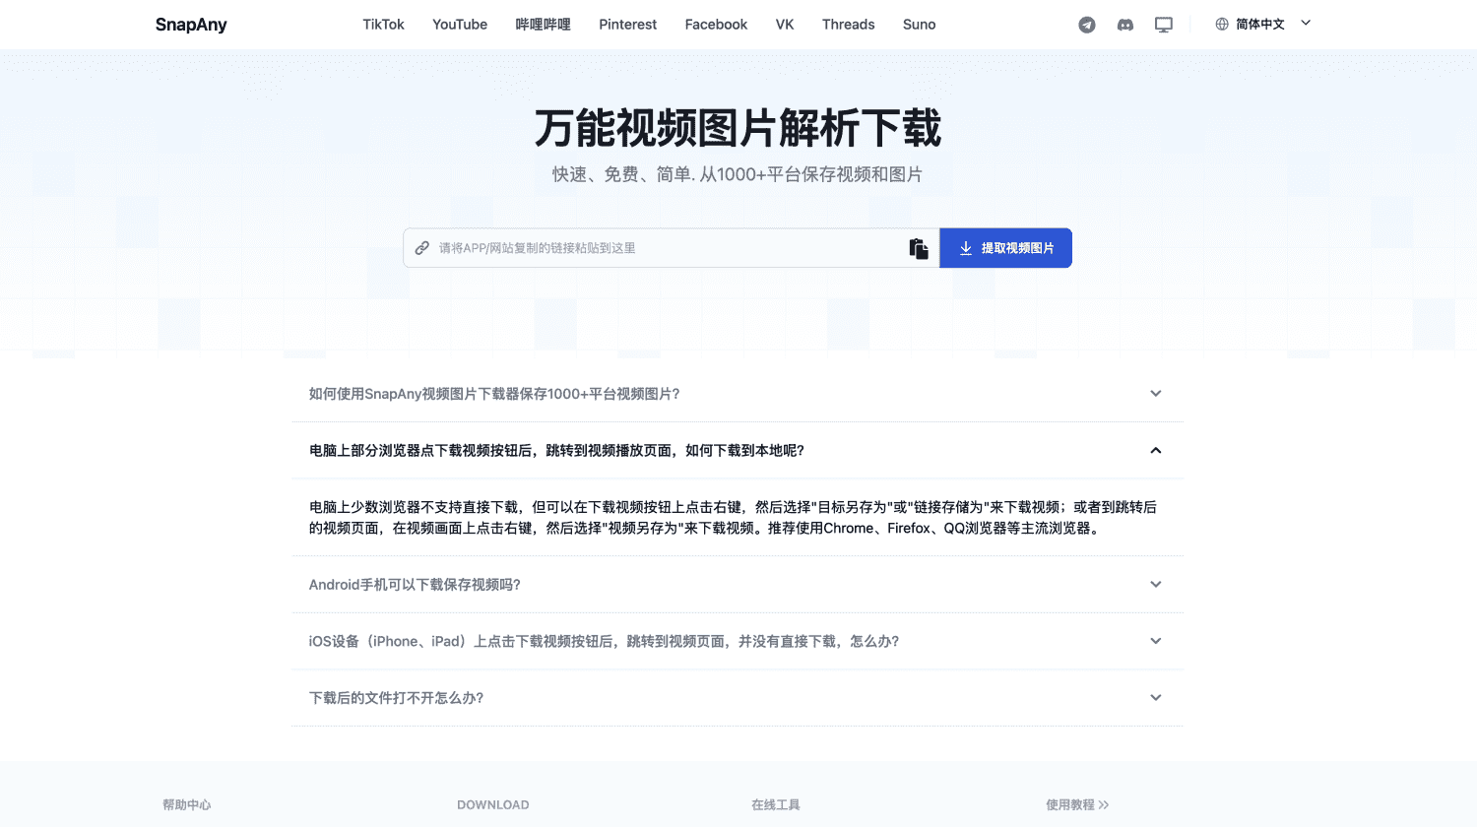1477x827 pixels.
Task: Open the Telegram icon link
Action: click(1087, 25)
